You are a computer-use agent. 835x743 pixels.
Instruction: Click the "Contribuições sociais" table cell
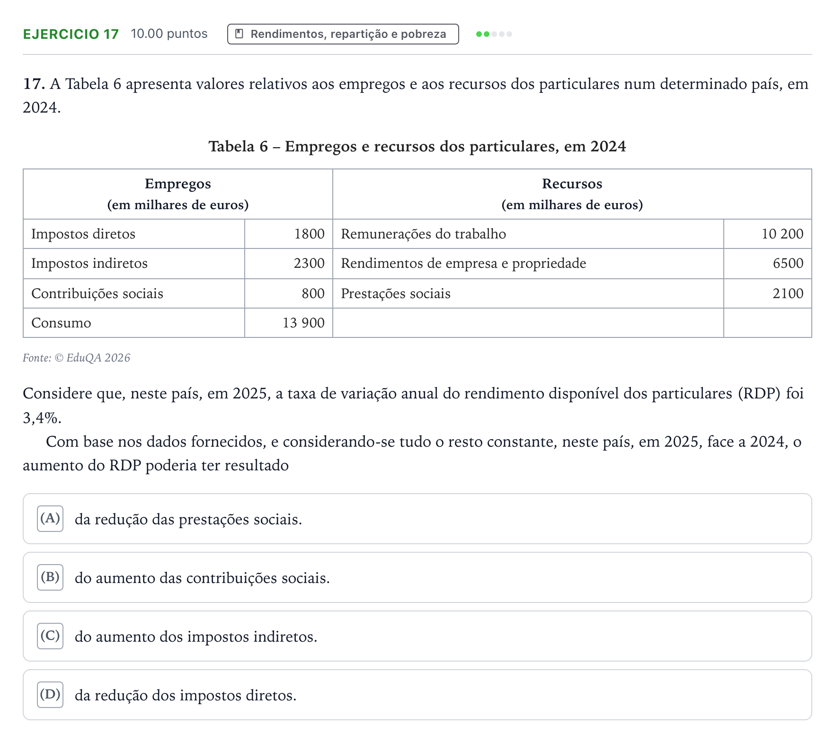134,293
